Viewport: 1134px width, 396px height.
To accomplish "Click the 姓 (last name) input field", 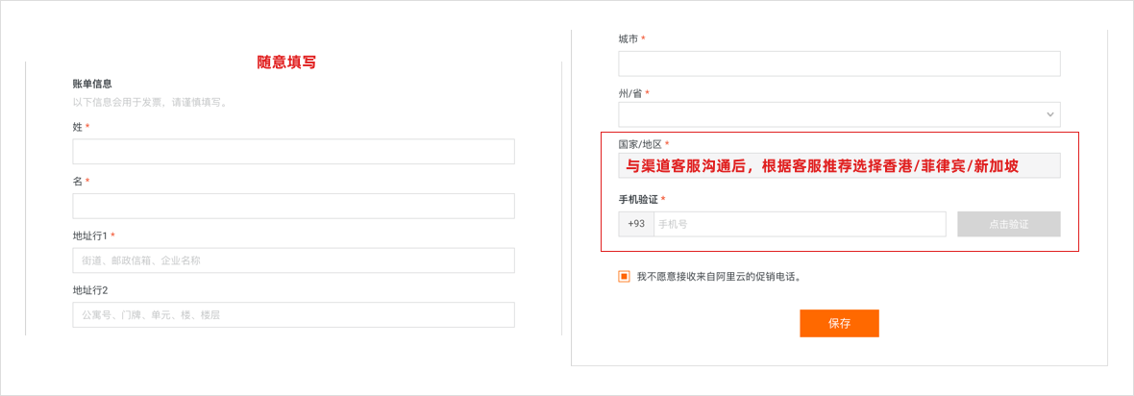I will tap(293, 152).
